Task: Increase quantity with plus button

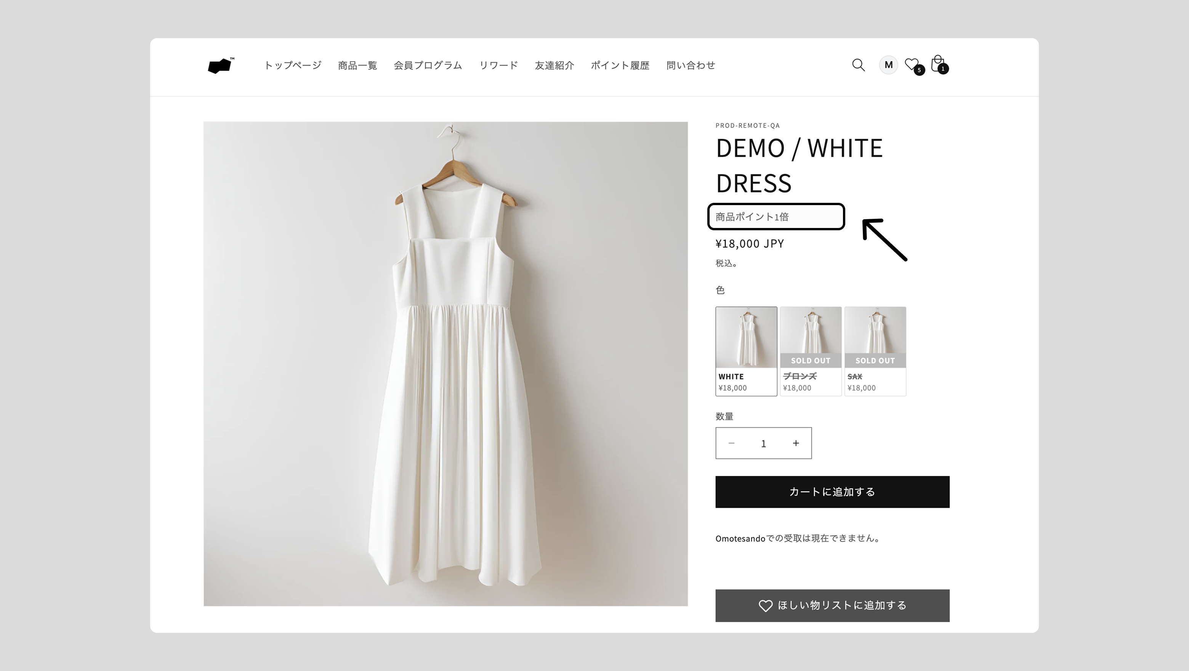Action: click(796, 443)
